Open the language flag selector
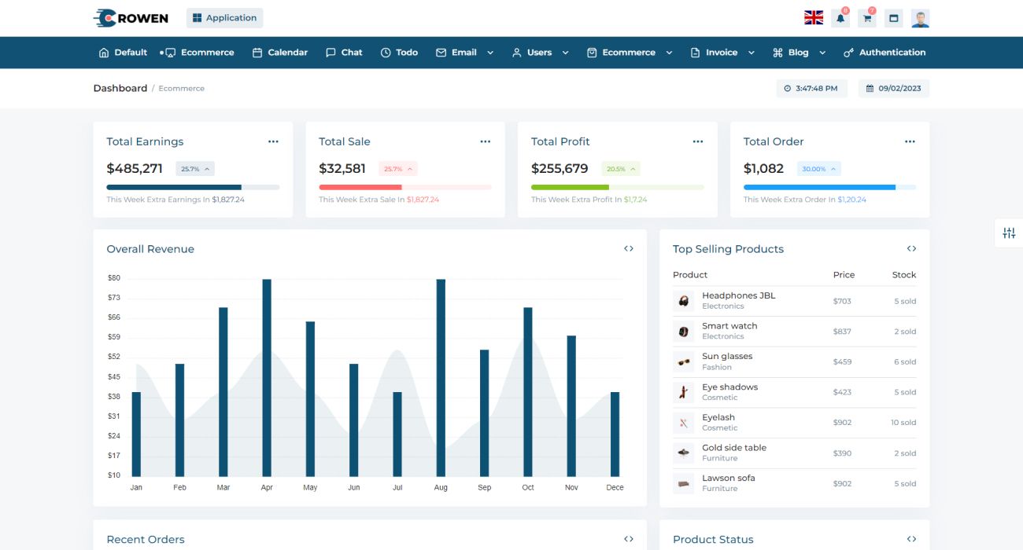This screenshot has height=550, width=1023. tap(814, 17)
